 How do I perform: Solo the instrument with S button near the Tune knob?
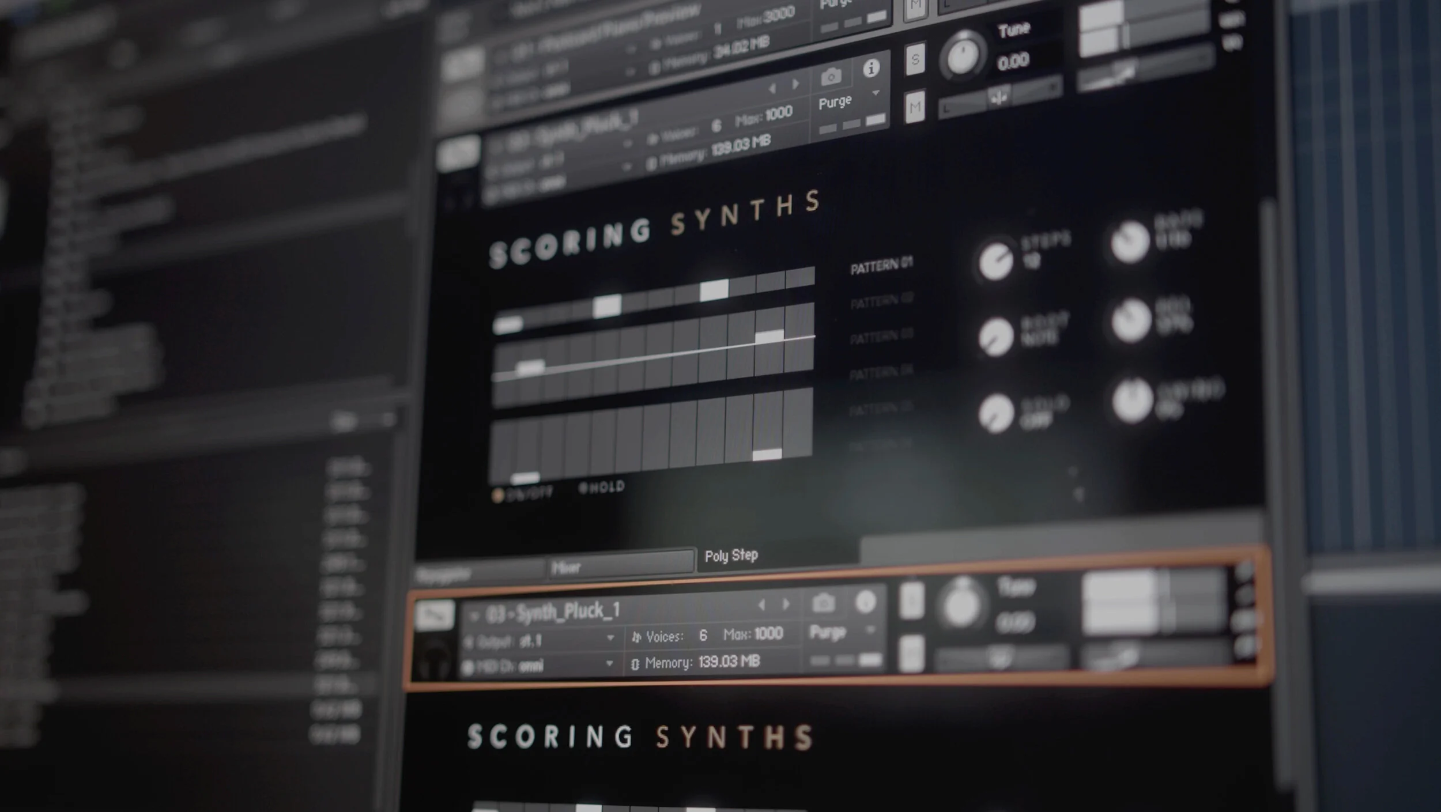tap(915, 59)
